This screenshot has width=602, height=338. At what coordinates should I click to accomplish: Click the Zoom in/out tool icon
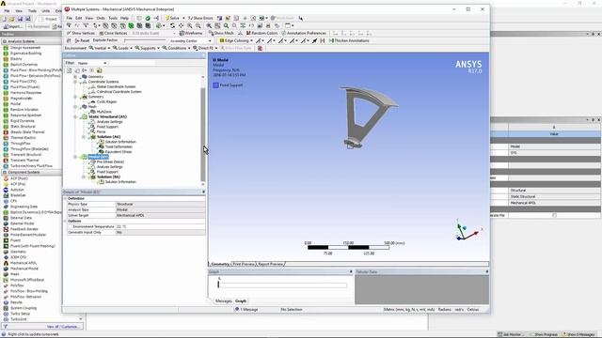pyautogui.click(x=190, y=25)
